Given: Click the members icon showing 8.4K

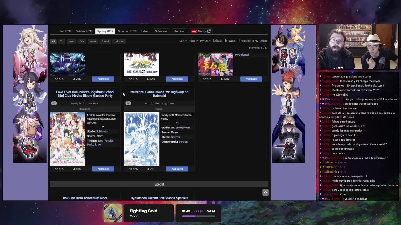Looking at the screenshot, I should tap(148, 79).
